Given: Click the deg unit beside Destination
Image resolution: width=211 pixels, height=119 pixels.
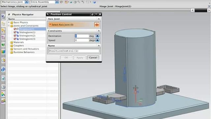Looking at the screenshot, I should (92, 36).
